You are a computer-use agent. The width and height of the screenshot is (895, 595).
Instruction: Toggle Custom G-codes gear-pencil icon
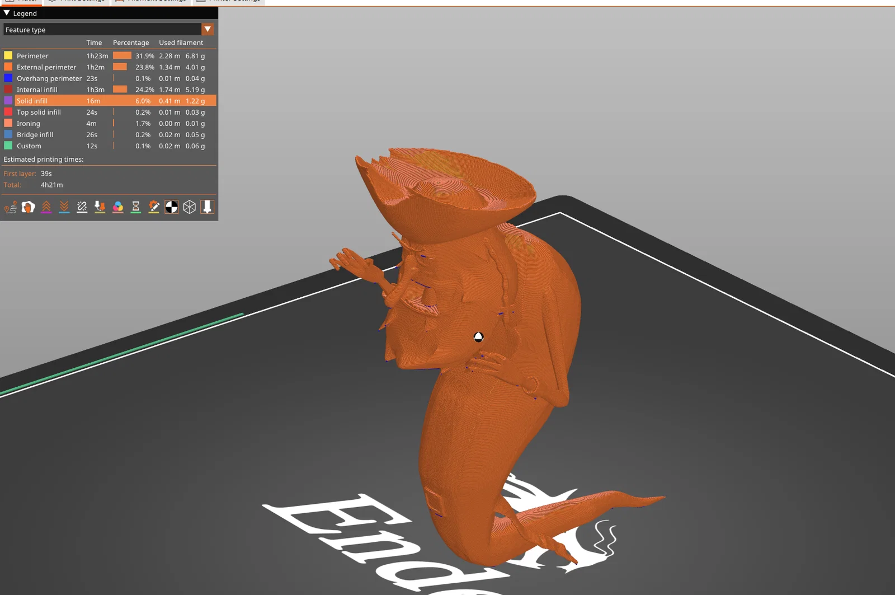coord(154,207)
